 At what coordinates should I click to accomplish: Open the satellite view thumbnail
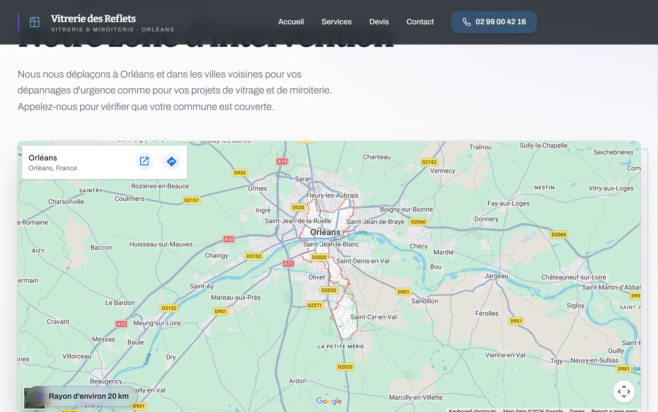click(x=34, y=398)
